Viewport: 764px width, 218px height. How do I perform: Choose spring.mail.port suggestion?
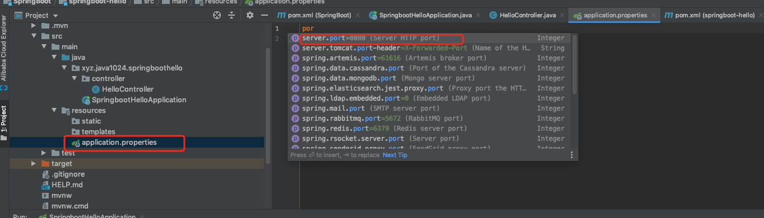coord(429,108)
